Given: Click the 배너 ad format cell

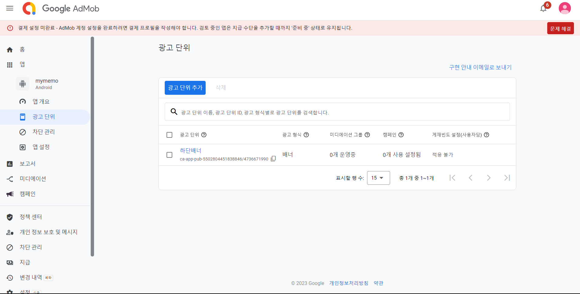Looking at the screenshot, I should click(x=288, y=155).
